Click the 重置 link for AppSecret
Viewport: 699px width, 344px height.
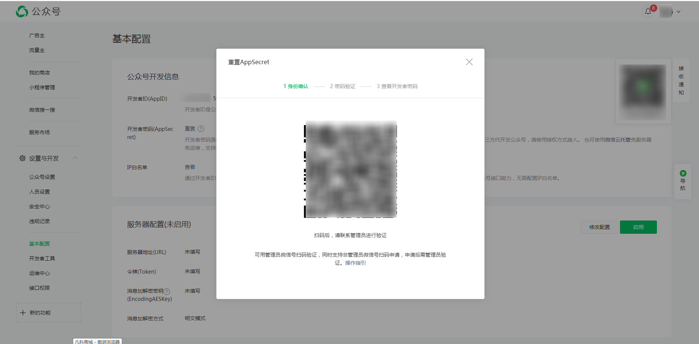click(x=190, y=129)
